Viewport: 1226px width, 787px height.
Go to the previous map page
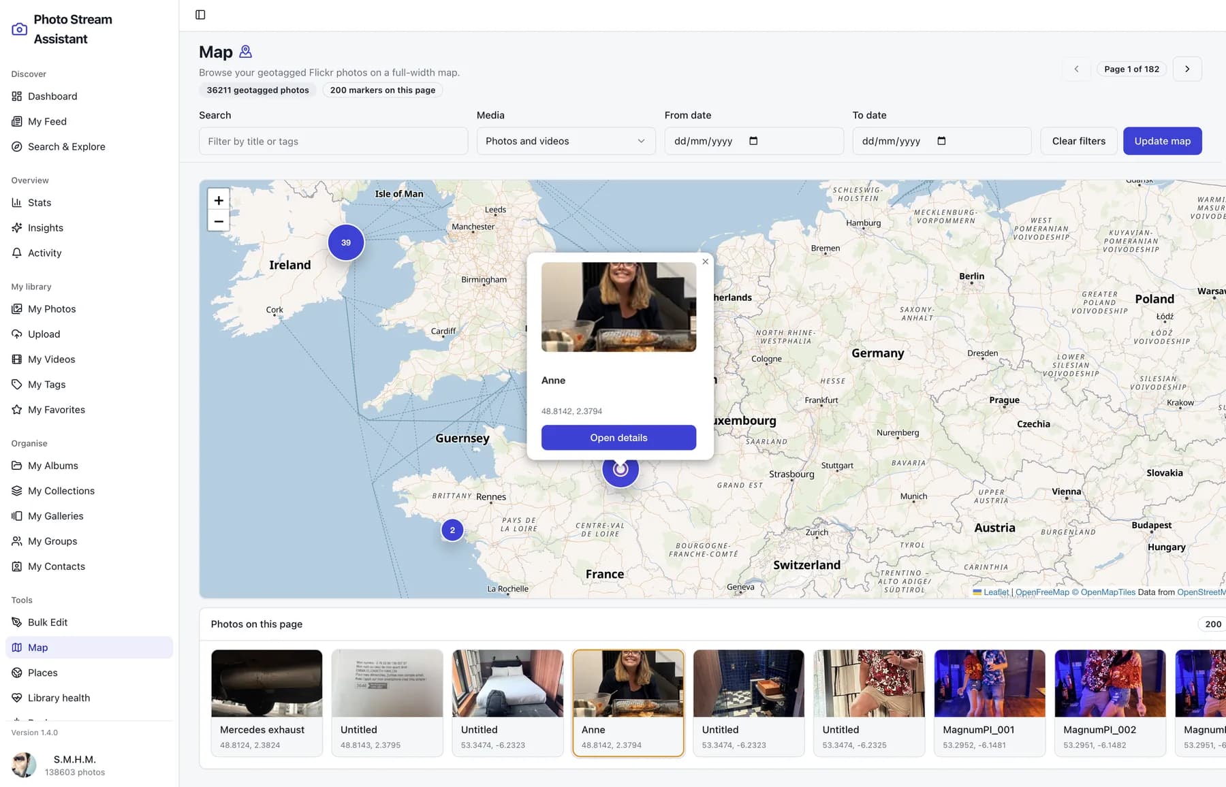pyautogui.click(x=1076, y=69)
